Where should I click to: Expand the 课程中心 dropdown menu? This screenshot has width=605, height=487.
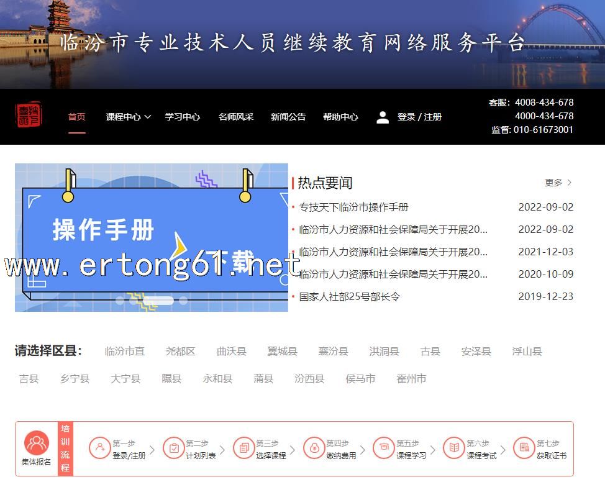point(129,117)
